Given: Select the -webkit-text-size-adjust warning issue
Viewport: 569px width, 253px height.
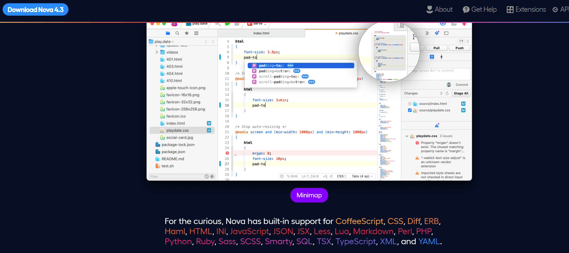Looking at the screenshot, I should click(440, 162).
